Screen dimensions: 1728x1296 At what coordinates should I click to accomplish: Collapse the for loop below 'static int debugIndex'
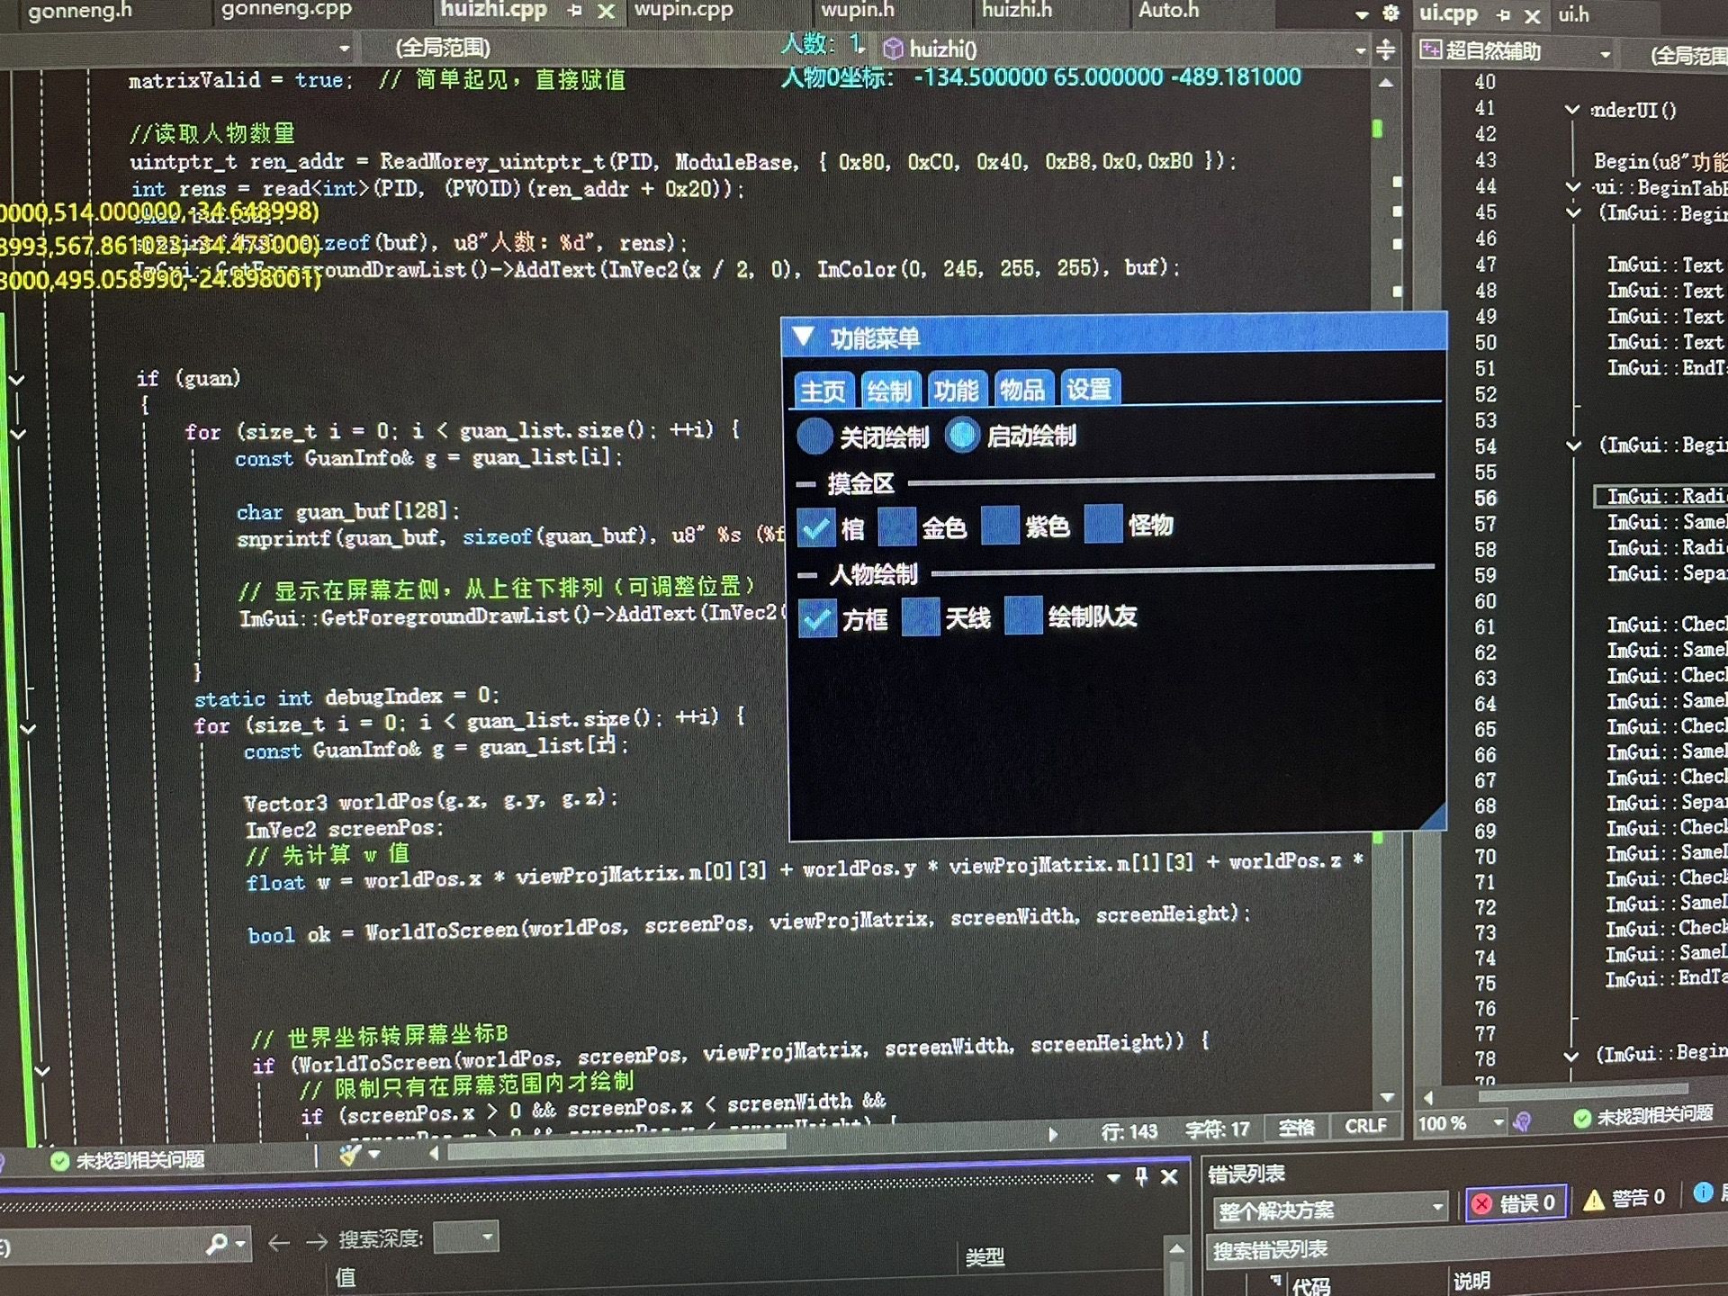(x=28, y=728)
